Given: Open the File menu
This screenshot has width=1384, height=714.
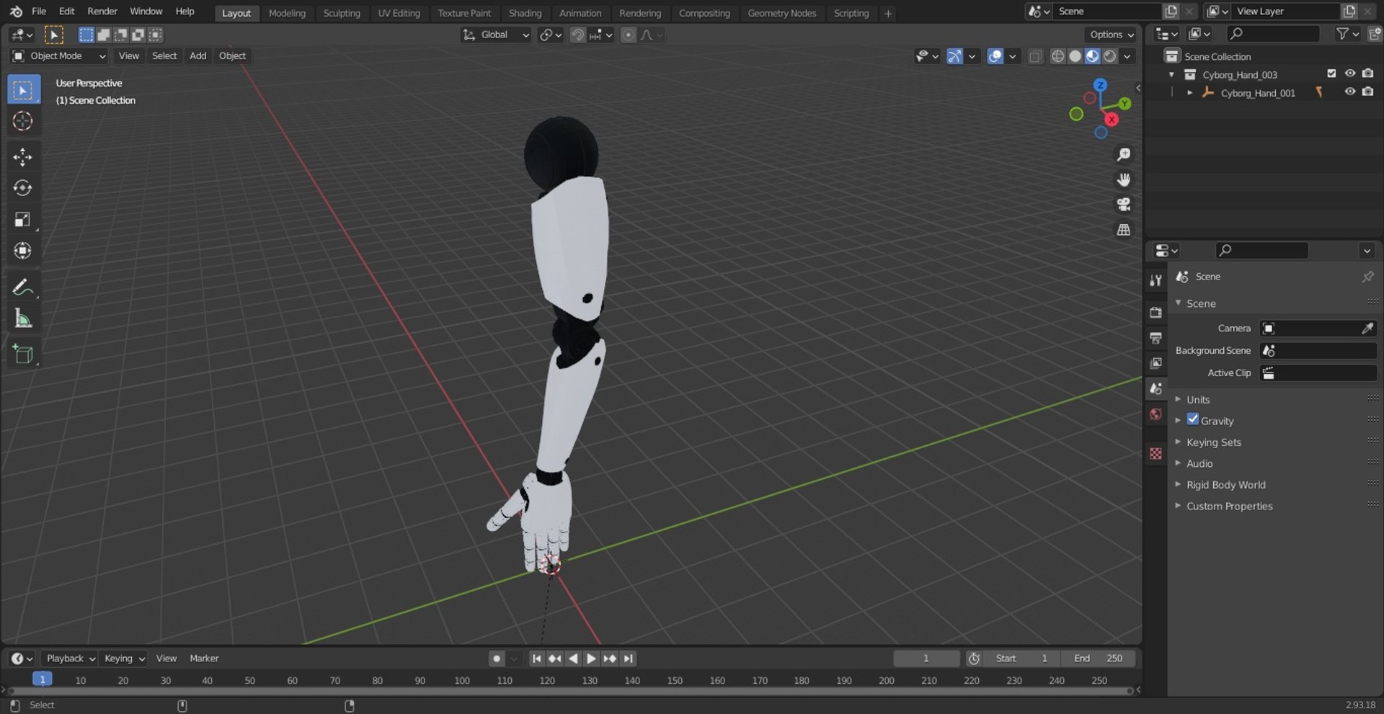Looking at the screenshot, I should [39, 12].
